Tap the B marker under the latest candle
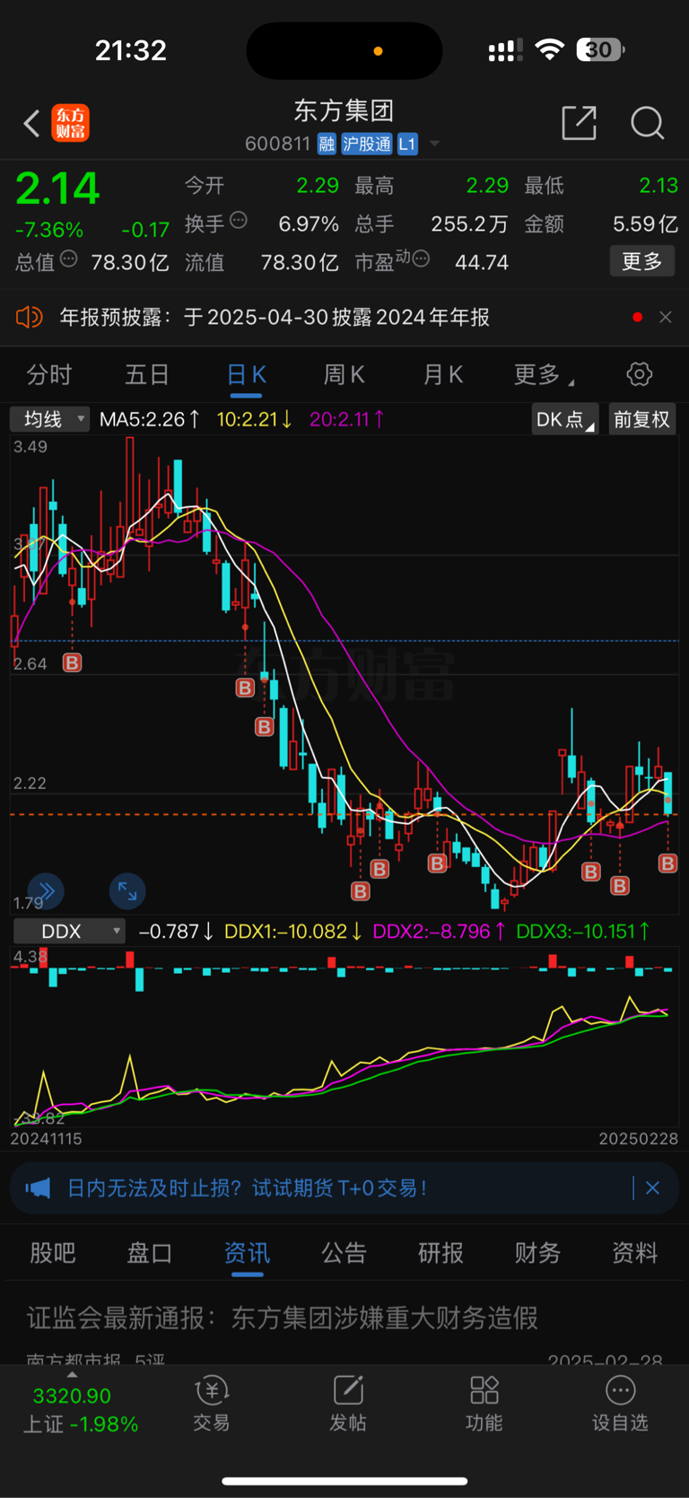Screen dimensions: 689x1498 (x=667, y=863)
